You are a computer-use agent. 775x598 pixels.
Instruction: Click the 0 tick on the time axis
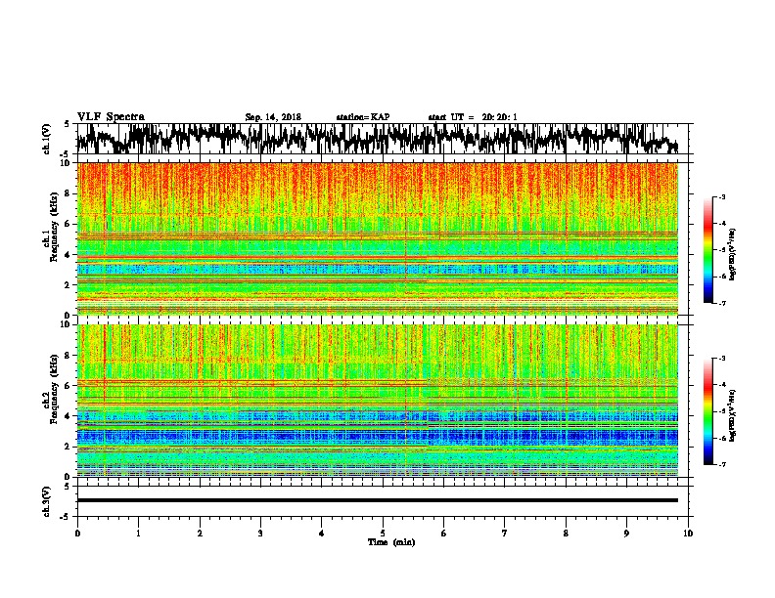pos(77,534)
